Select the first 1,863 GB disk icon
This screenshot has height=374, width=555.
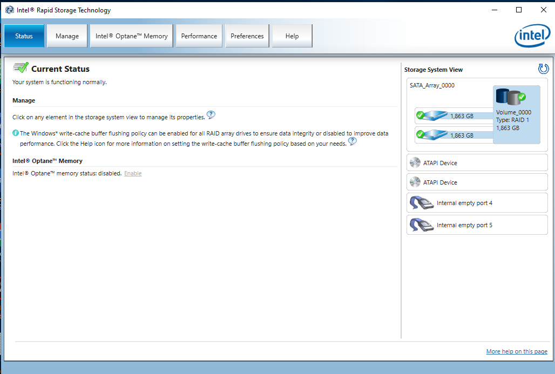tap(432, 115)
